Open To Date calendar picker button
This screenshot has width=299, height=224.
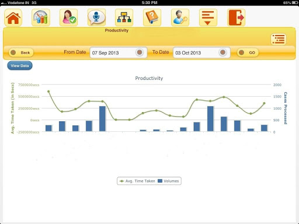coord(223,52)
